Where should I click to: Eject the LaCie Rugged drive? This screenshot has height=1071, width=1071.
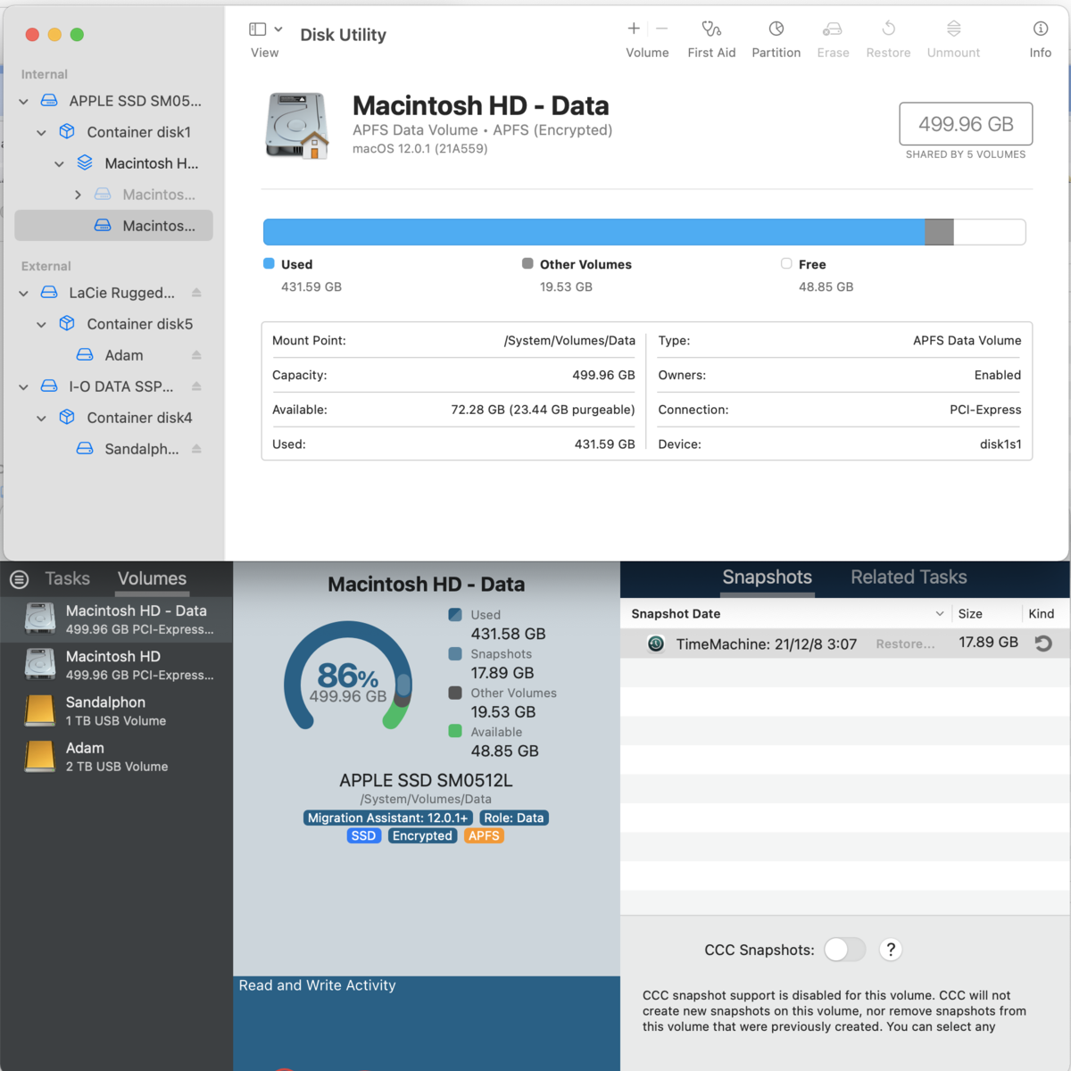pos(196,293)
